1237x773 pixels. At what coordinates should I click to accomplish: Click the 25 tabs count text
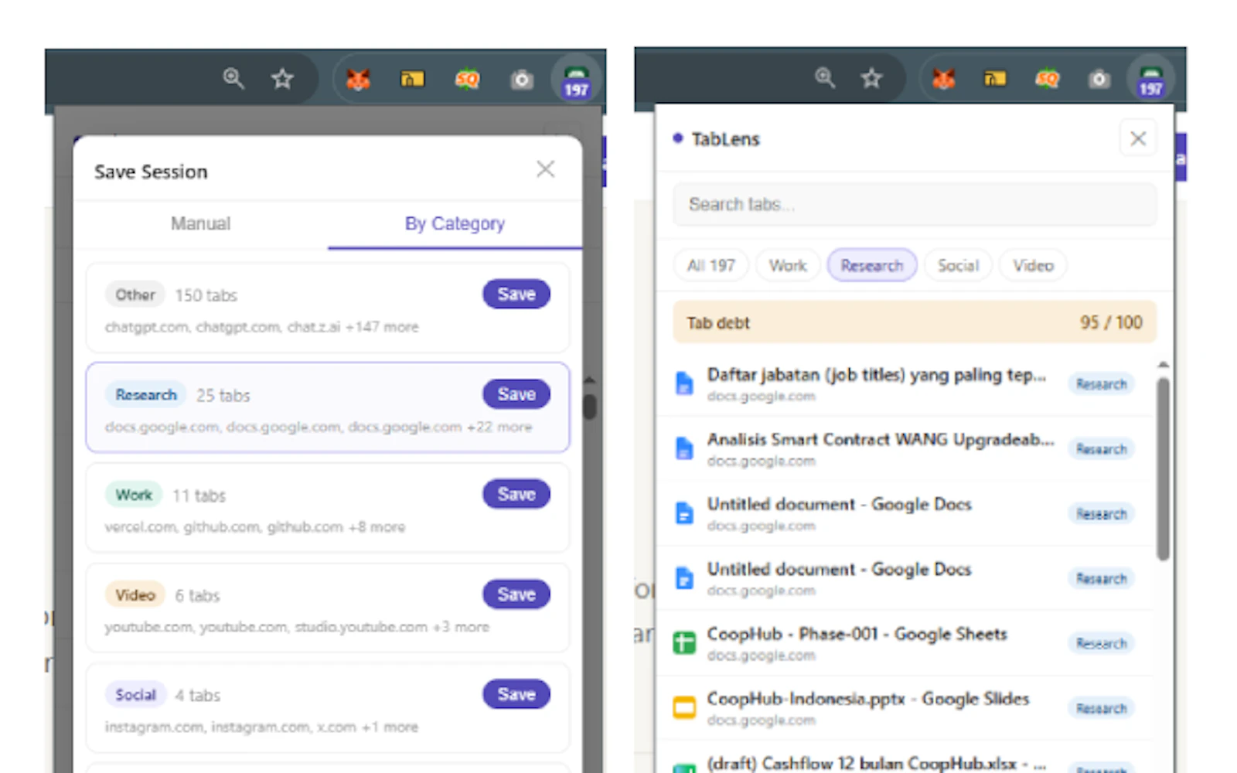(x=223, y=396)
